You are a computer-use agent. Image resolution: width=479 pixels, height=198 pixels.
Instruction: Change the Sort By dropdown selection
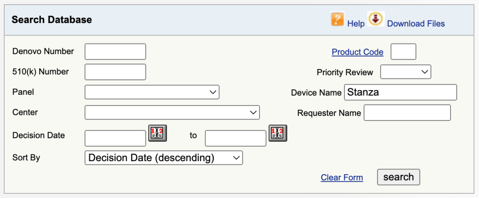click(164, 158)
